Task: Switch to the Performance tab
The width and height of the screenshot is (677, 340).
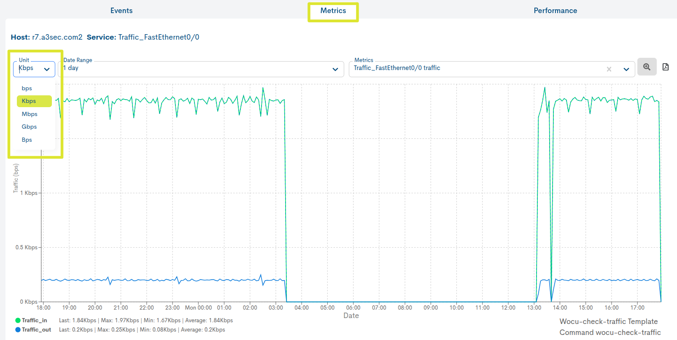Action: 555,10
